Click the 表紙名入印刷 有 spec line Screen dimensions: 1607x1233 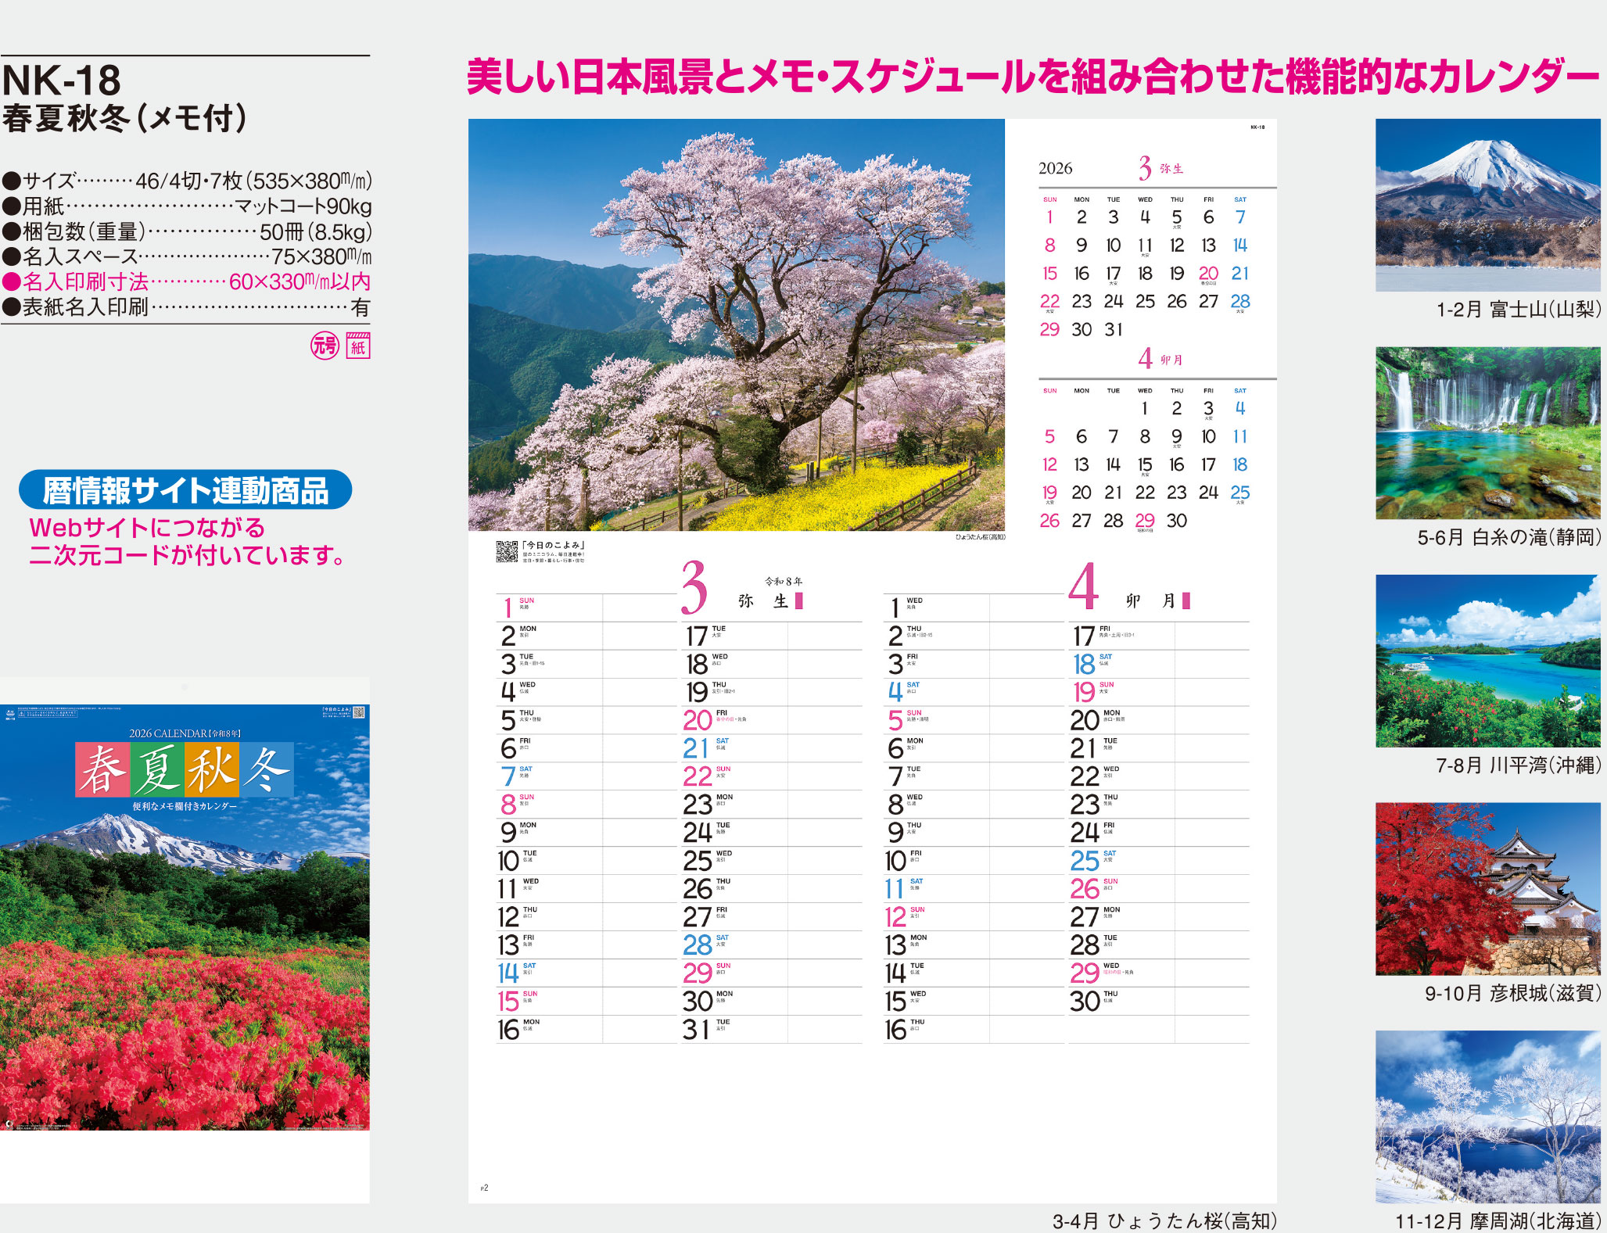186,307
